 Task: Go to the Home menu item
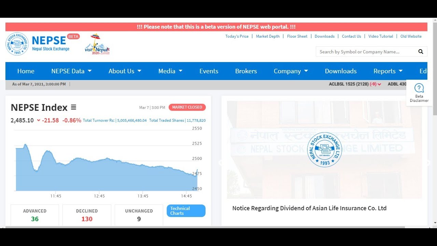(26, 71)
